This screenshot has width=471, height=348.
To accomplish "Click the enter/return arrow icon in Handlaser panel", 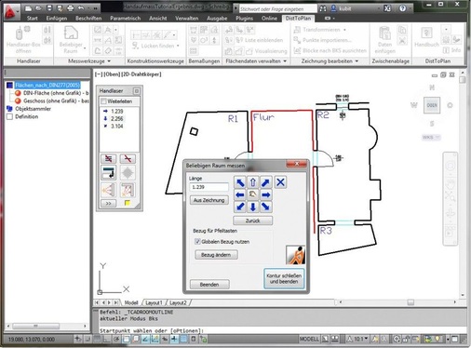I will click(x=109, y=173).
